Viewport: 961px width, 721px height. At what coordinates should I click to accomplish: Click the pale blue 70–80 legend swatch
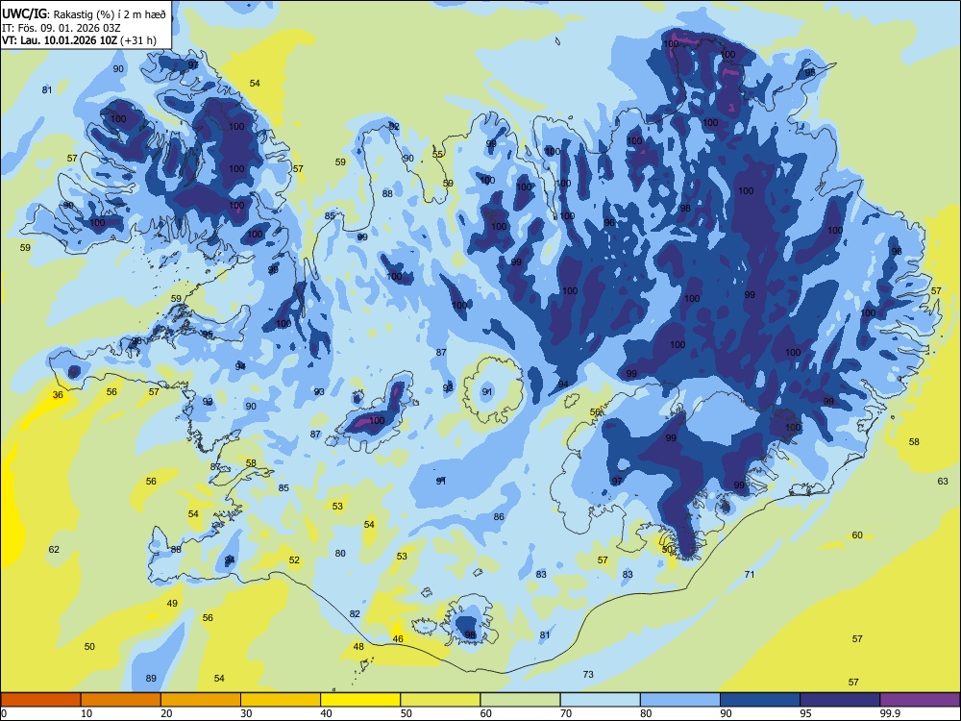(x=600, y=700)
